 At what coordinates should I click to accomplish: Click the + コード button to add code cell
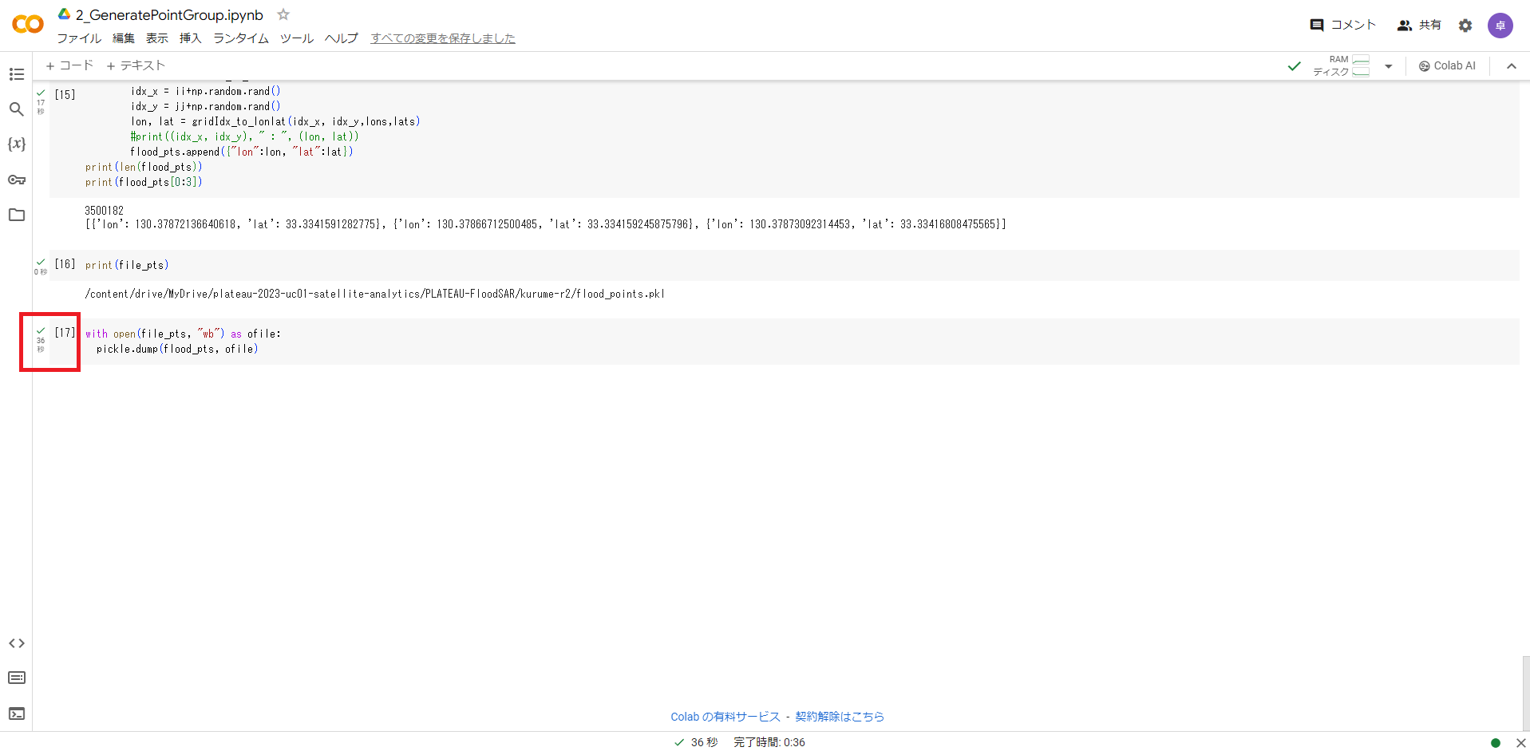point(69,65)
